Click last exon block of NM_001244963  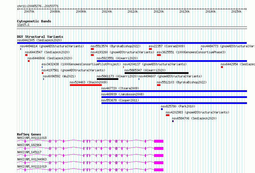159,163
